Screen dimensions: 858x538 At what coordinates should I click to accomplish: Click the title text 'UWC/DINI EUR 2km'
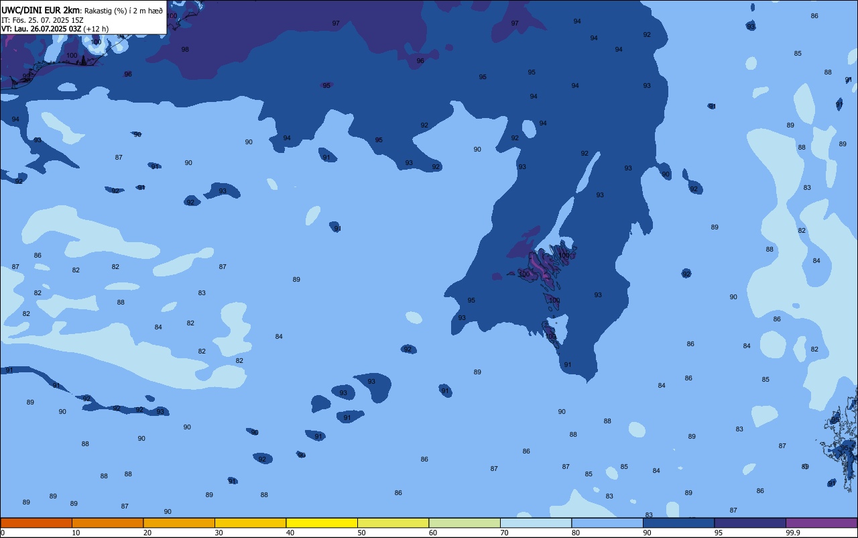click(x=40, y=9)
